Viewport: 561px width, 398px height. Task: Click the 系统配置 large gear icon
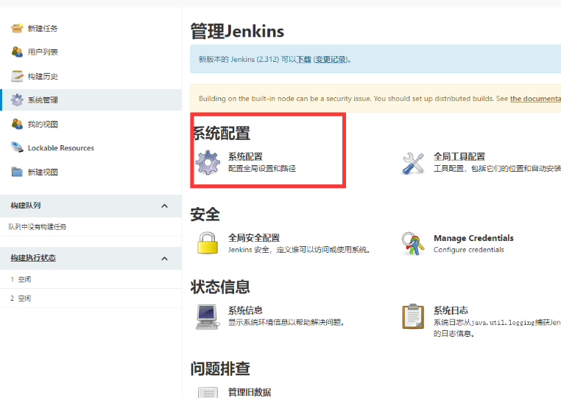coord(208,163)
